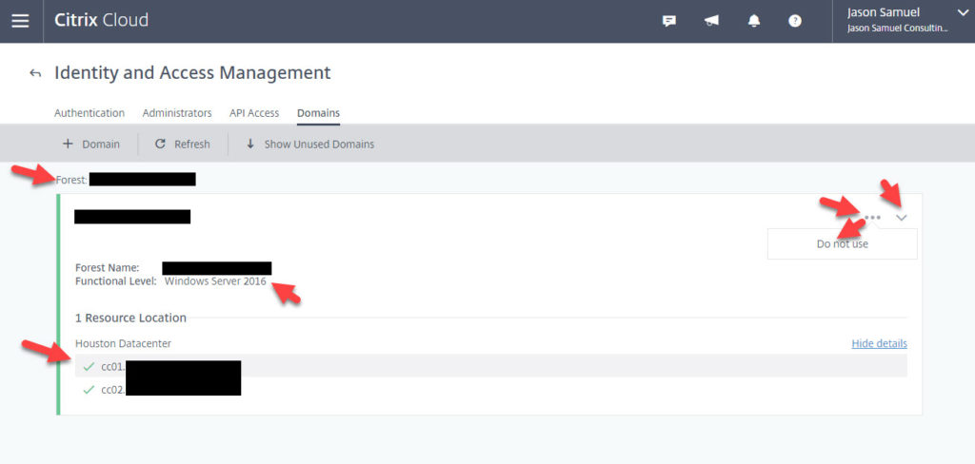Click the Hide details link
This screenshot has height=464, width=975.
[879, 343]
